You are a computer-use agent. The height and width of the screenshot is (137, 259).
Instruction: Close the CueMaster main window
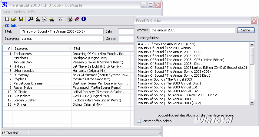pos(158,5)
